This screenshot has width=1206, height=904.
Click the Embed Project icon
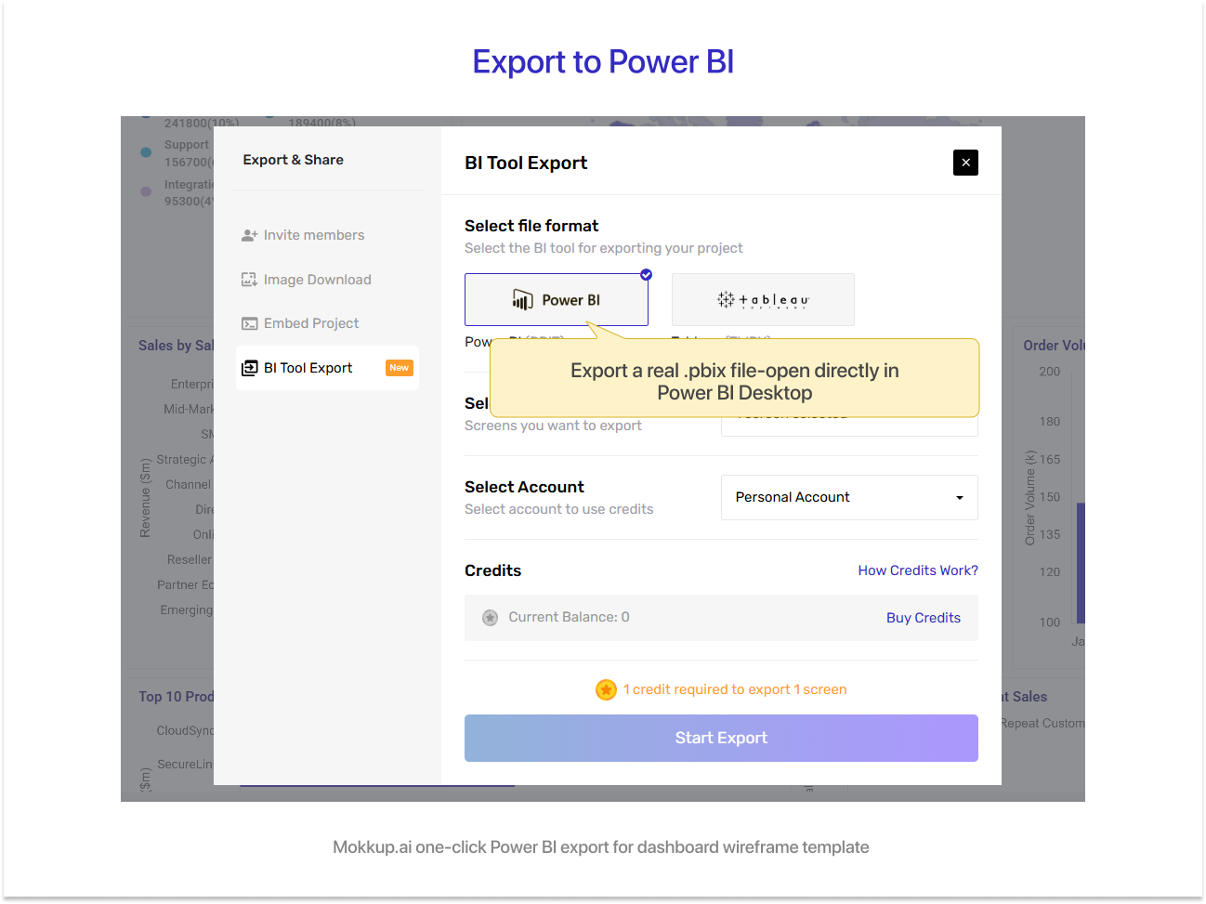pos(249,323)
